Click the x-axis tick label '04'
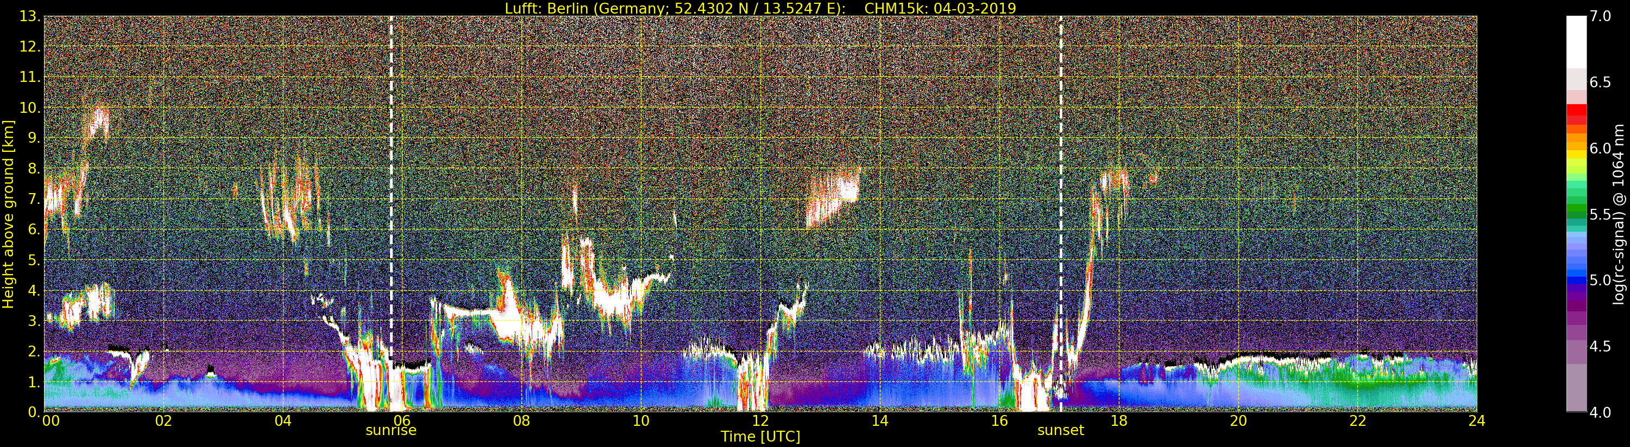1630x447 pixels. tap(283, 421)
